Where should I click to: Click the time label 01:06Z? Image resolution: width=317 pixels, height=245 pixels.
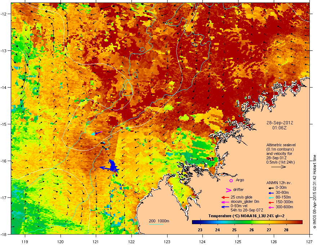(280, 128)
